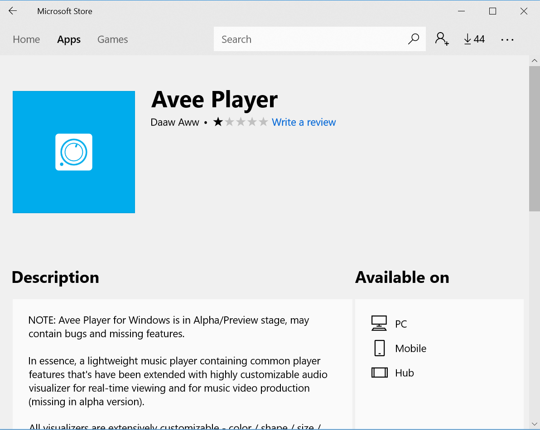
Task: Click the Avee Player app logo
Action: click(74, 152)
